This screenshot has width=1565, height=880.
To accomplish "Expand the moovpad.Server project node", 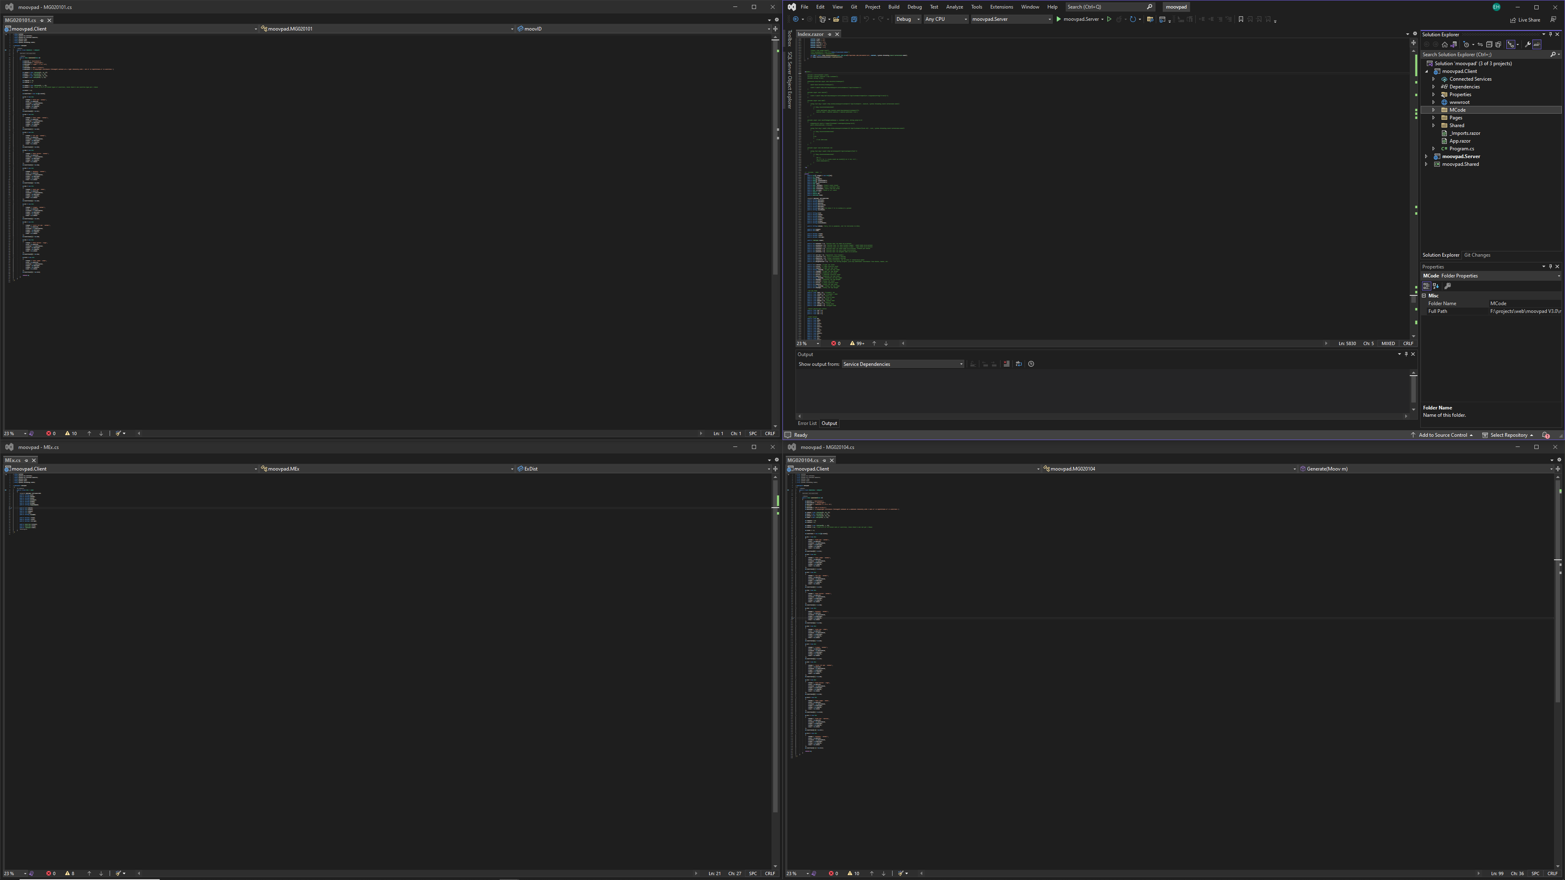I will (x=1426, y=157).
